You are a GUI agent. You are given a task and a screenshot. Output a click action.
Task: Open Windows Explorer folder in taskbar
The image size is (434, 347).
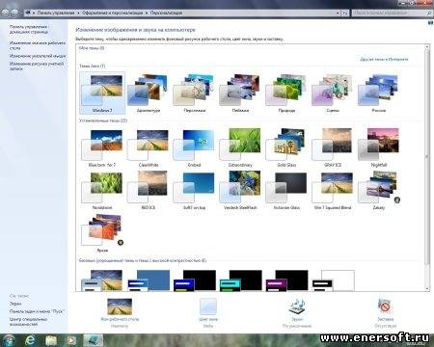pyautogui.click(x=51, y=340)
